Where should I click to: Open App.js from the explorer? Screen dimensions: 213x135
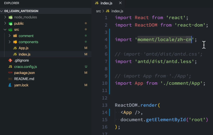pyautogui.click(x=23, y=48)
